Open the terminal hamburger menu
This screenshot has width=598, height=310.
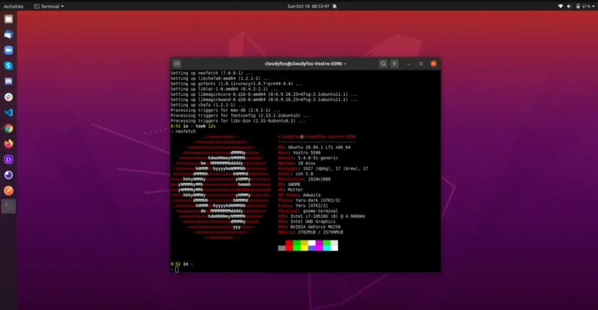point(394,64)
